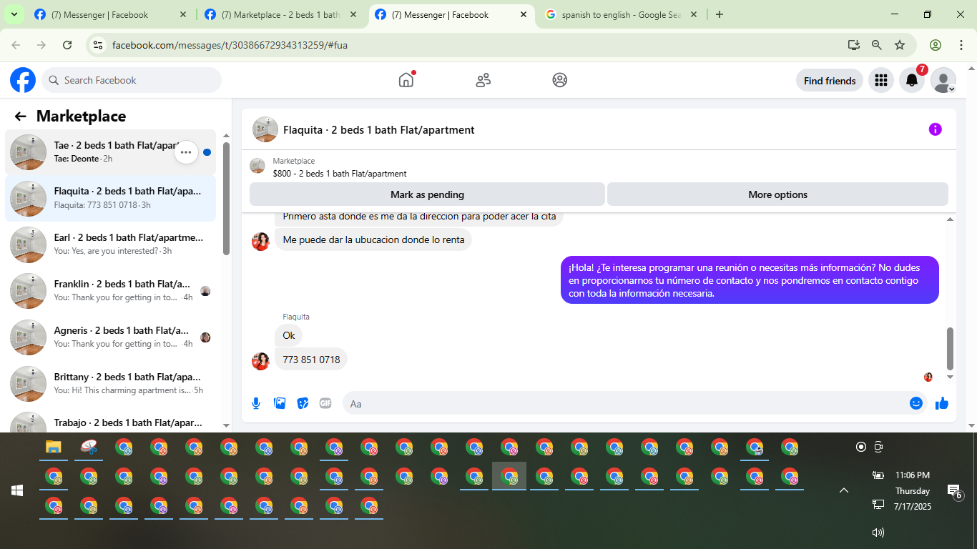Viewport: 977px width, 549px height.
Task: Click the battery icon in system tray
Action: pyautogui.click(x=878, y=475)
